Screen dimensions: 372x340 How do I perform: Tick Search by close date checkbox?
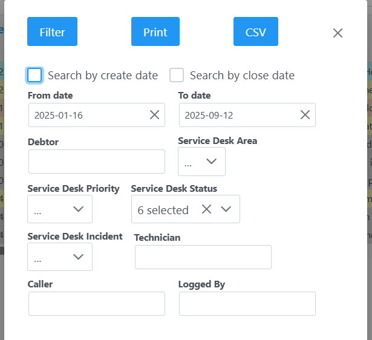point(177,75)
